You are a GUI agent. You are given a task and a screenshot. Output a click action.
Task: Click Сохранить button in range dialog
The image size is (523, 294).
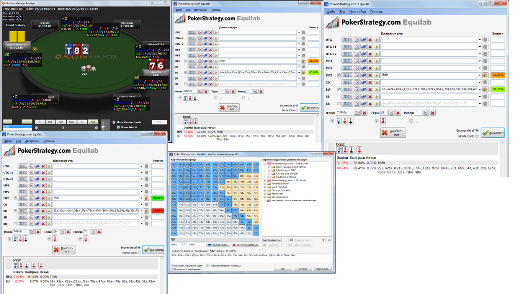coord(272,240)
